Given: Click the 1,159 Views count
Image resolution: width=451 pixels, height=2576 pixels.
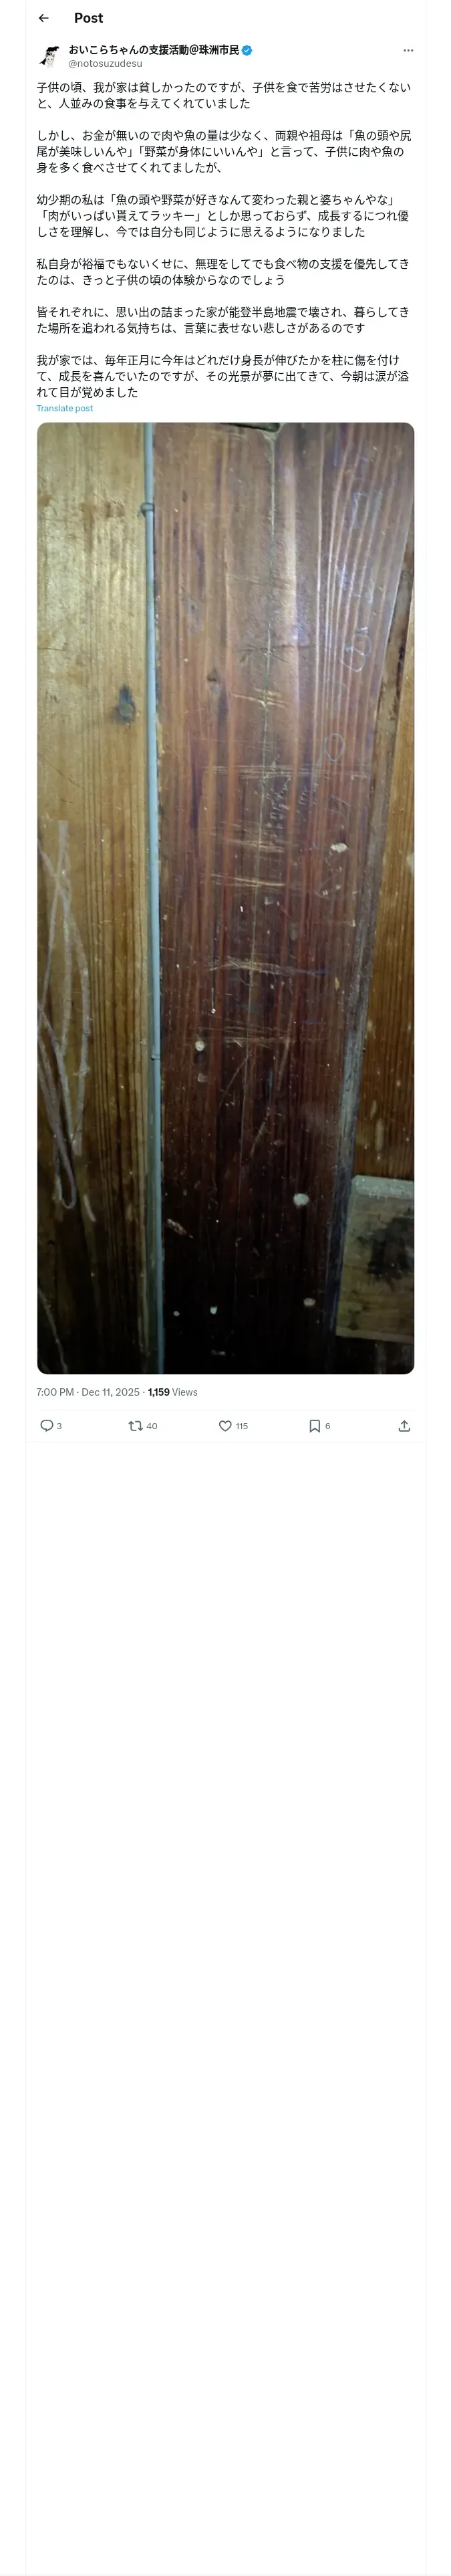Looking at the screenshot, I should [x=173, y=1392].
